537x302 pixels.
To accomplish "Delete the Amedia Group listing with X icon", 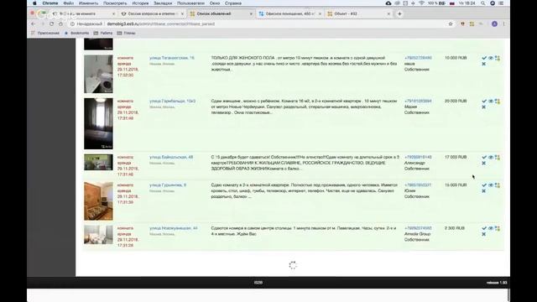I will click(x=484, y=234).
